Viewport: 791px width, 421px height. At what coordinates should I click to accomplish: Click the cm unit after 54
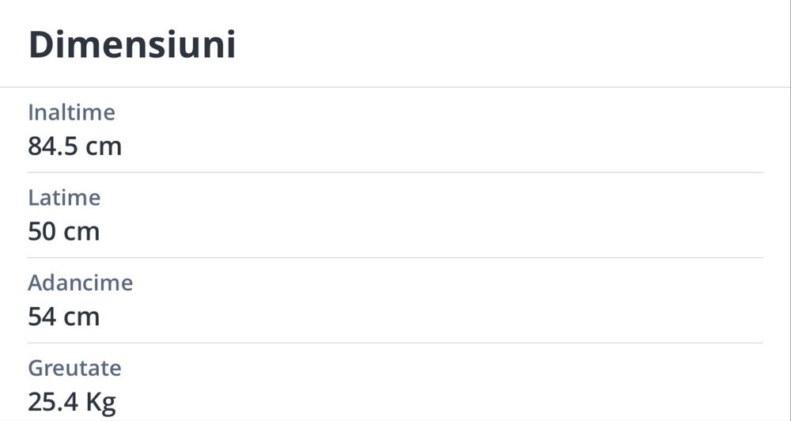81,317
